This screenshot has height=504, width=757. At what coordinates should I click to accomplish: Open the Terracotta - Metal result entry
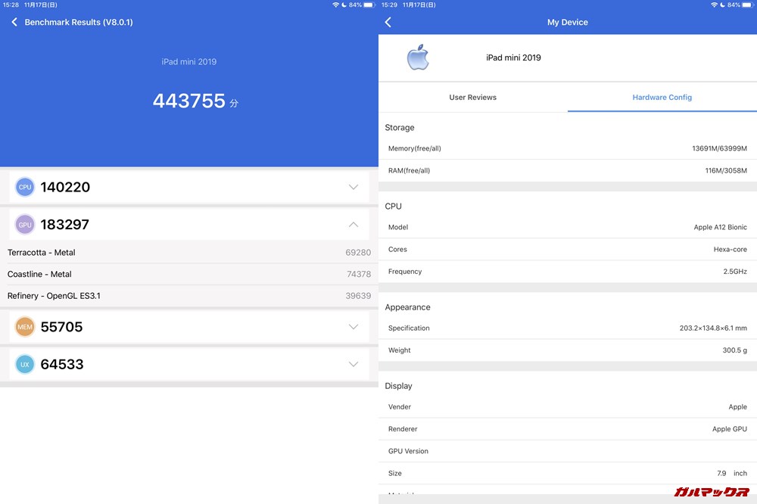point(189,252)
